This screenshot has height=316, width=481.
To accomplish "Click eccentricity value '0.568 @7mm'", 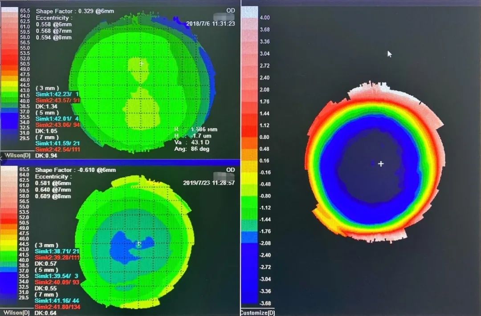I will 54,31.
